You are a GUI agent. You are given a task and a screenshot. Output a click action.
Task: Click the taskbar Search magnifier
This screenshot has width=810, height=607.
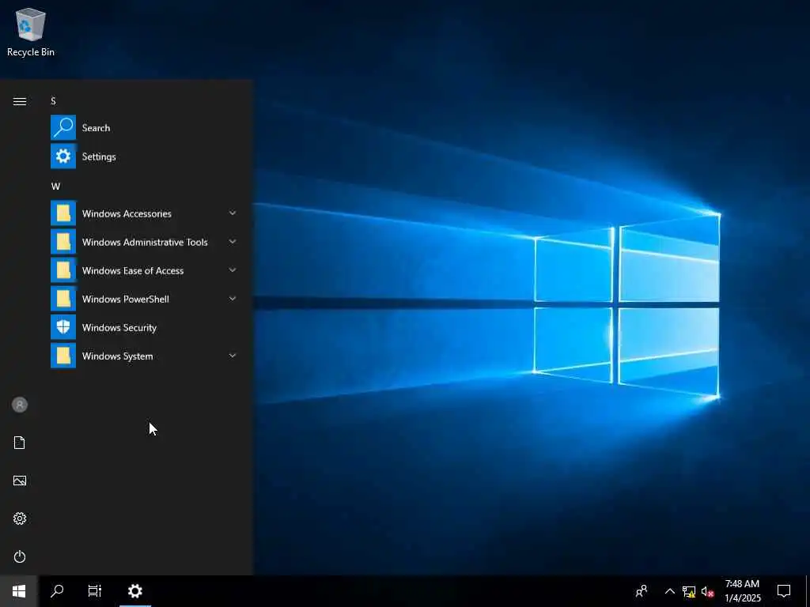[57, 591]
